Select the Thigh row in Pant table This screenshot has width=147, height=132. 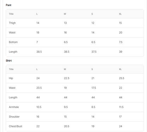(x=75, y=23)
